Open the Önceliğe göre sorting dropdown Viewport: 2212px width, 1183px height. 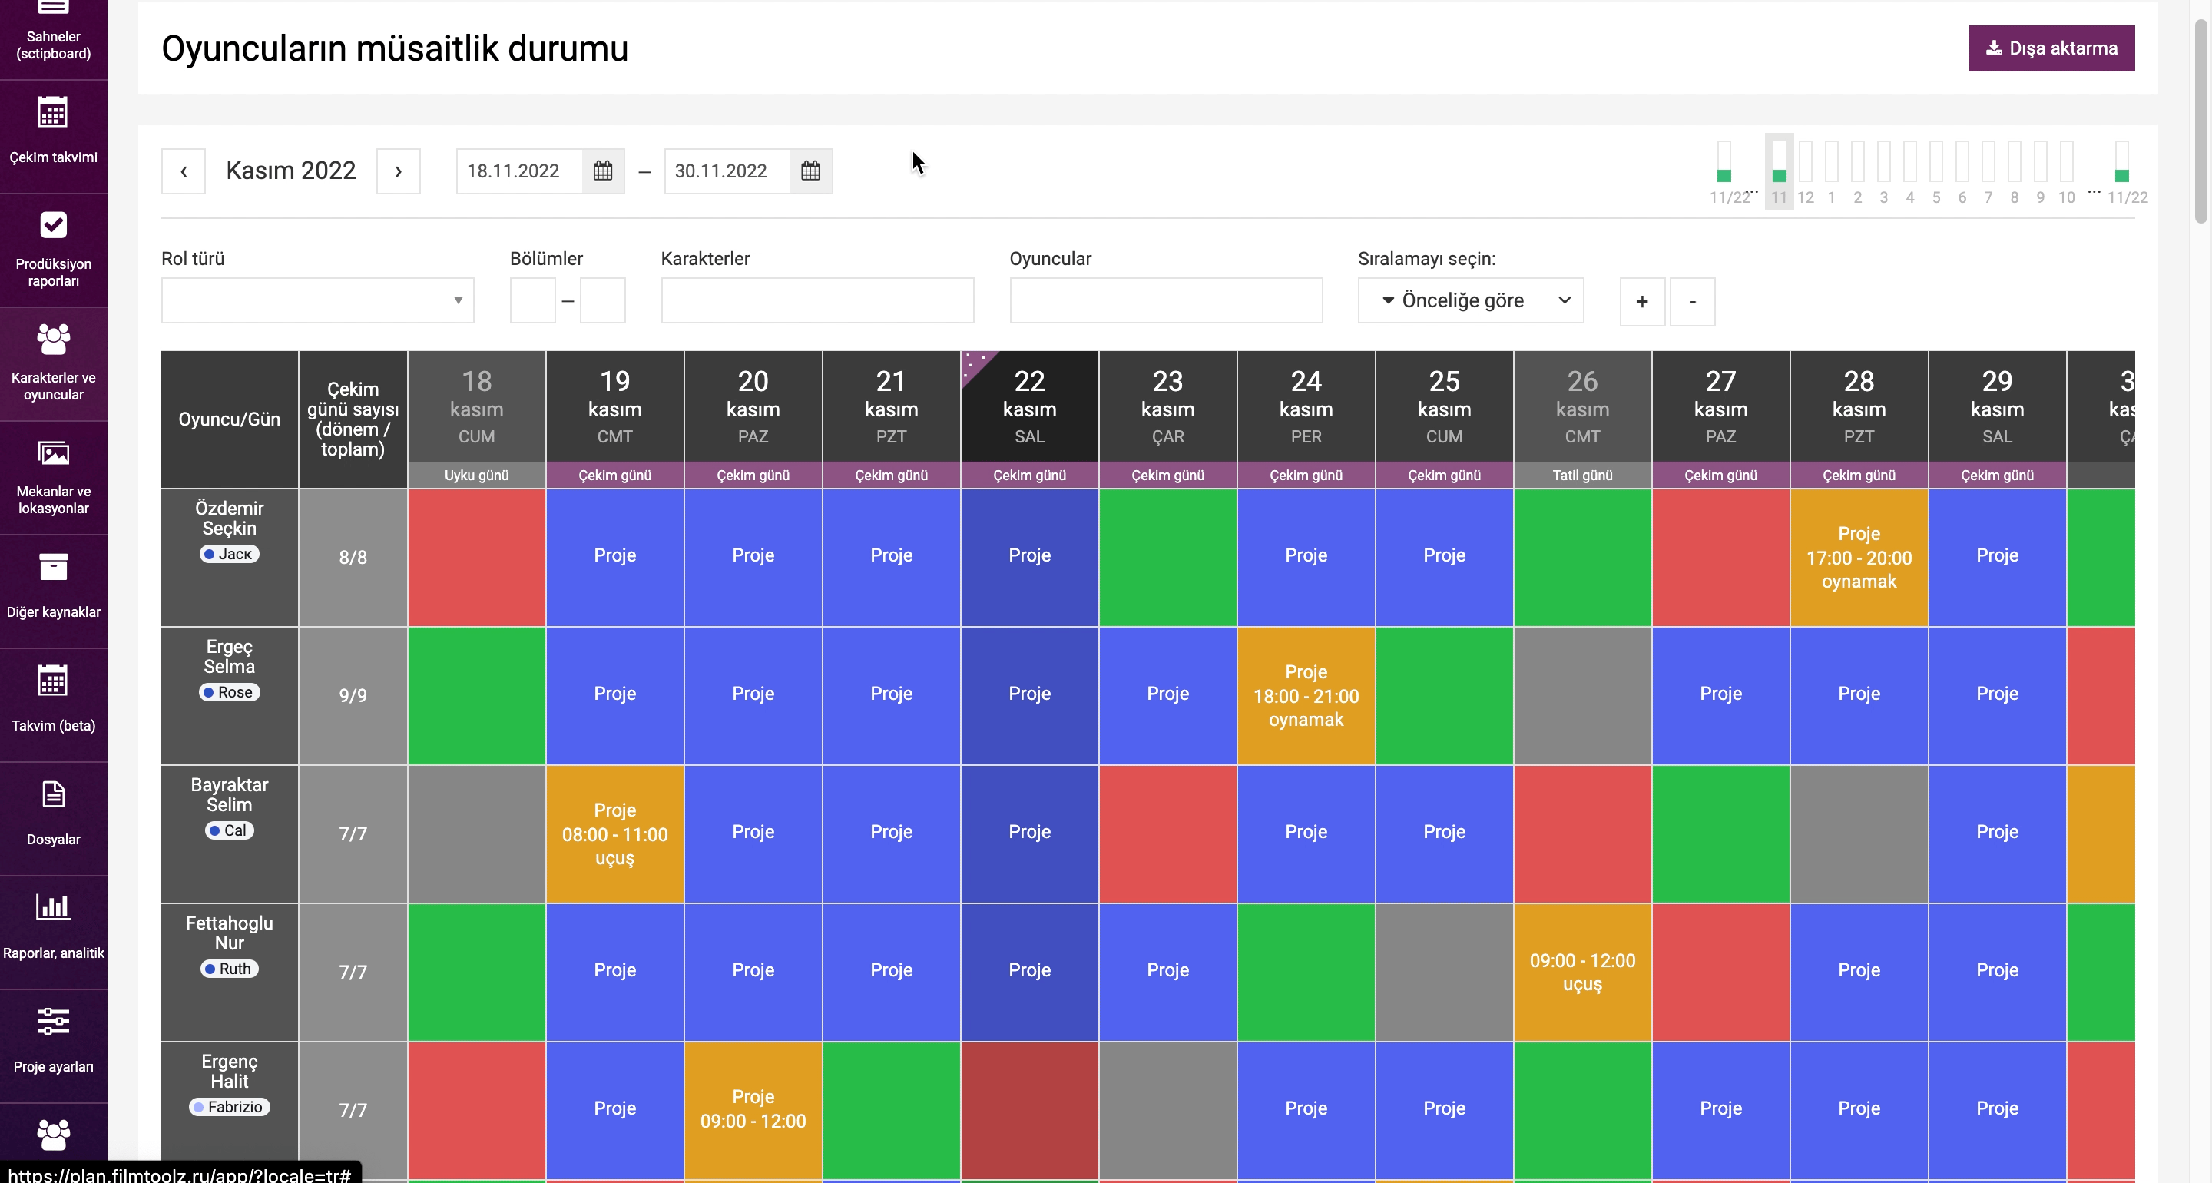[1470, 300]
